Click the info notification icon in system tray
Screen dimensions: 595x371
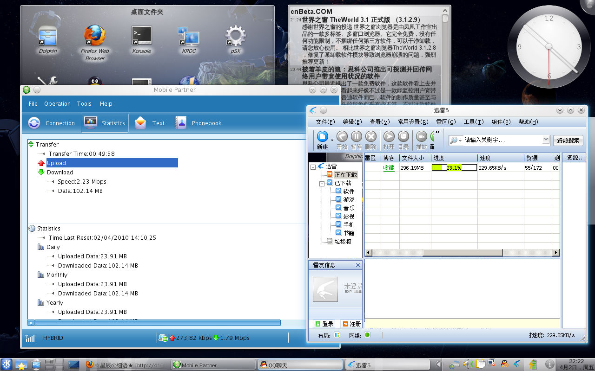(549, 365)
